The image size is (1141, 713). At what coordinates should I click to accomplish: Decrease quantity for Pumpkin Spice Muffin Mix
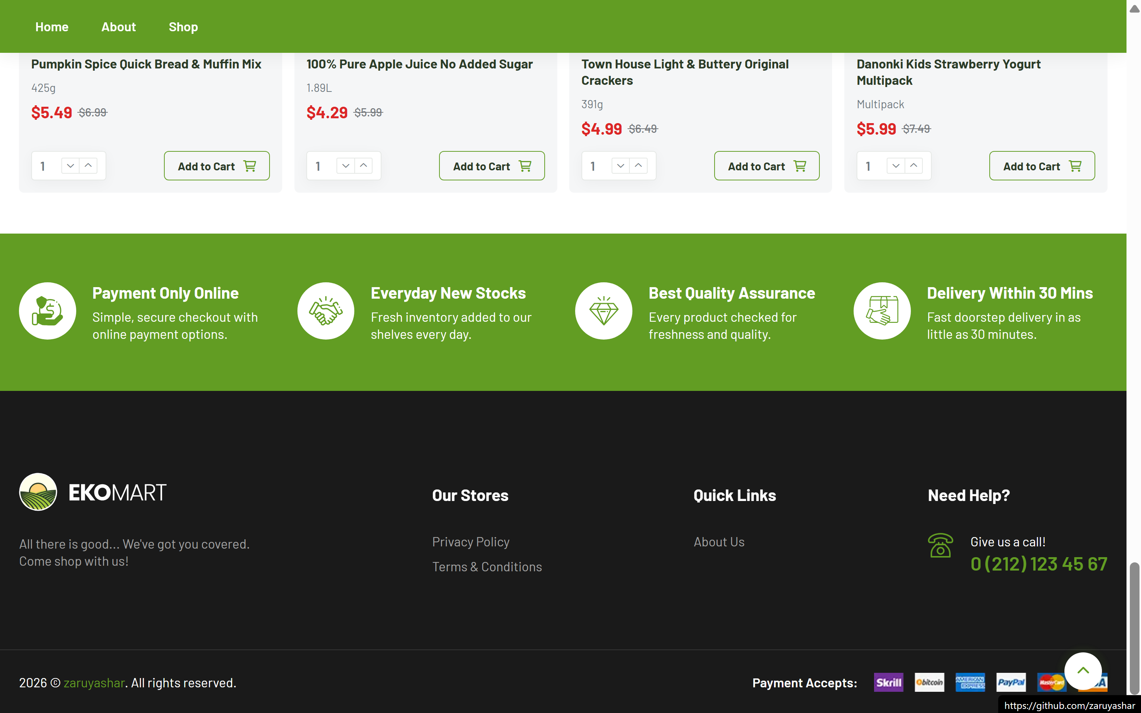point(70,166)
